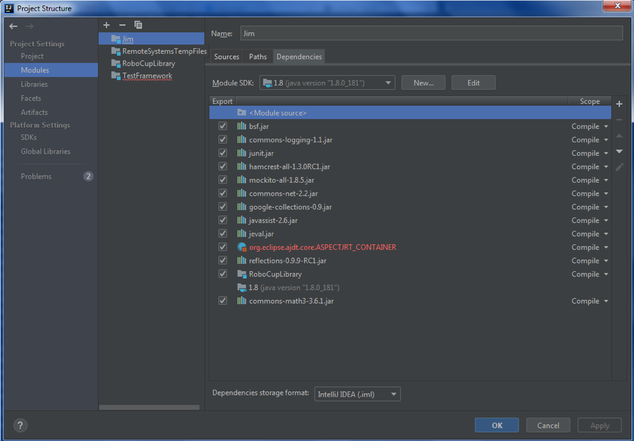This screenshot has height=441, width=634.
Task: Click the jeval.jar library icon
Action: pyautogui.click(x=241, y=233)
